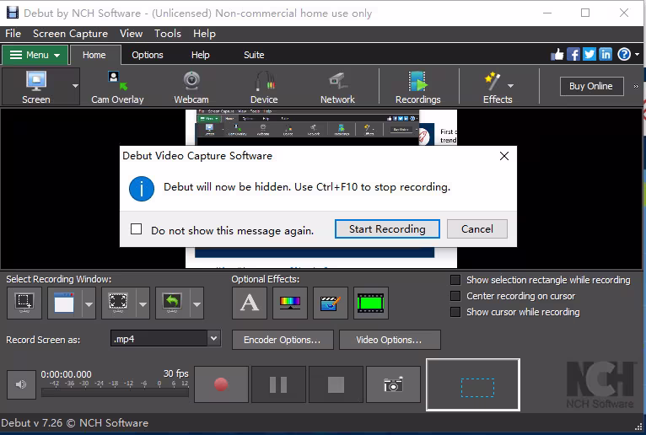Pick the full screen selection tool
Image resolution: width=646 pixels, height=435 pixels.
click(x=119, y=303)
